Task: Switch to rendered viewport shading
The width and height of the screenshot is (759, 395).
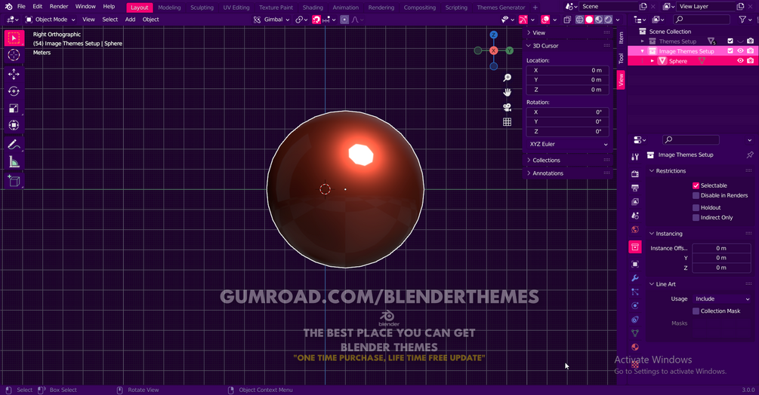Action: pos(609,20)
